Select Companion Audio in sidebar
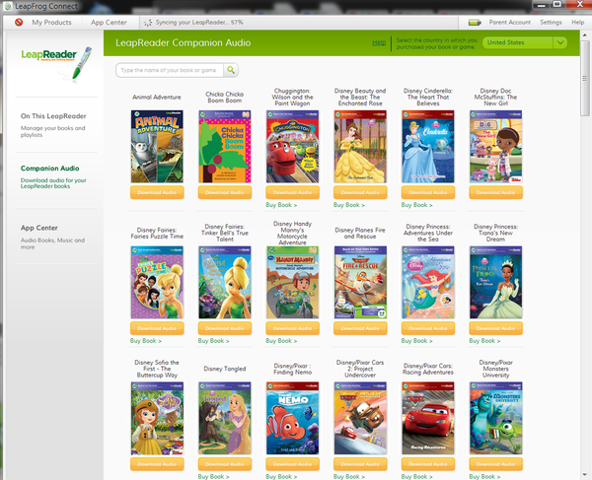The width and height of the screenshot is (592, 480). [50, 169]
